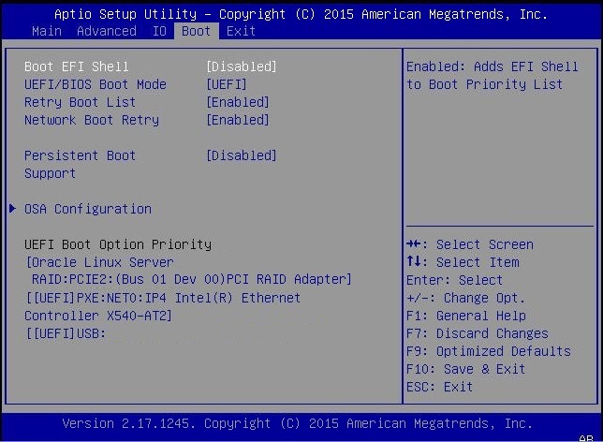The image size is (603, 442).
Task: Open the Main tab
Action: point(47,31)
